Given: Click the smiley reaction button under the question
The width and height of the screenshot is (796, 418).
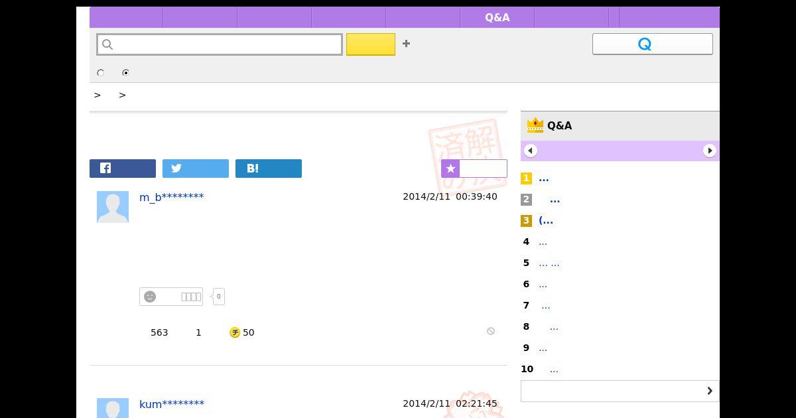Looking at the screenshot, I should point(171,297).
